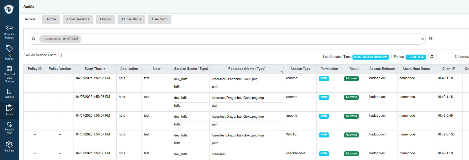
Task: Open Audits from sidebar
Action: click(9, 110)
